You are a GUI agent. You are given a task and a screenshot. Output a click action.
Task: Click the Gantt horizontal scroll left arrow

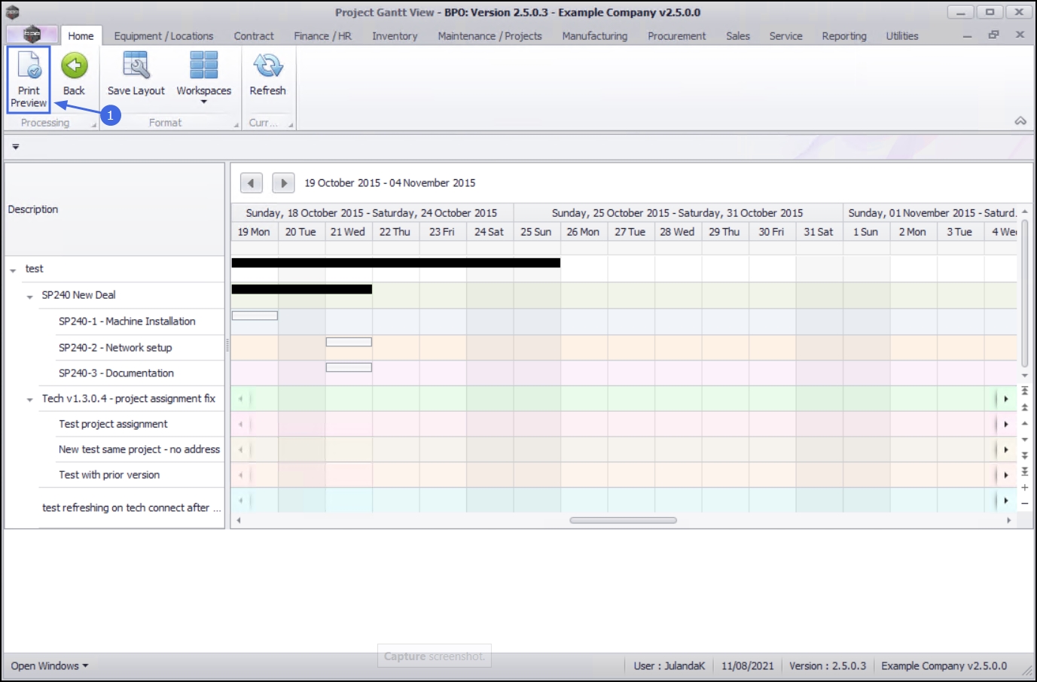coord(238,520)
